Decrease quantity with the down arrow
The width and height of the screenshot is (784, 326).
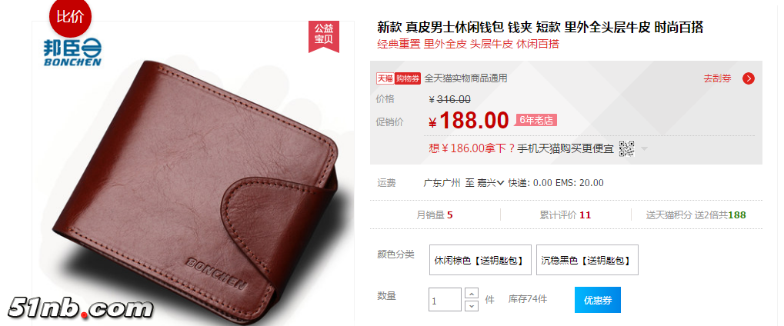point(472,305)
